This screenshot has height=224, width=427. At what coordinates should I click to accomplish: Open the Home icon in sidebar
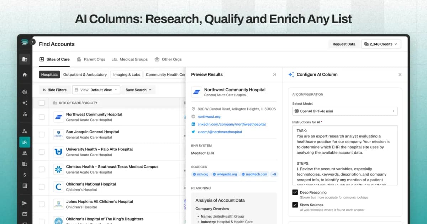(x=25, y=75)
